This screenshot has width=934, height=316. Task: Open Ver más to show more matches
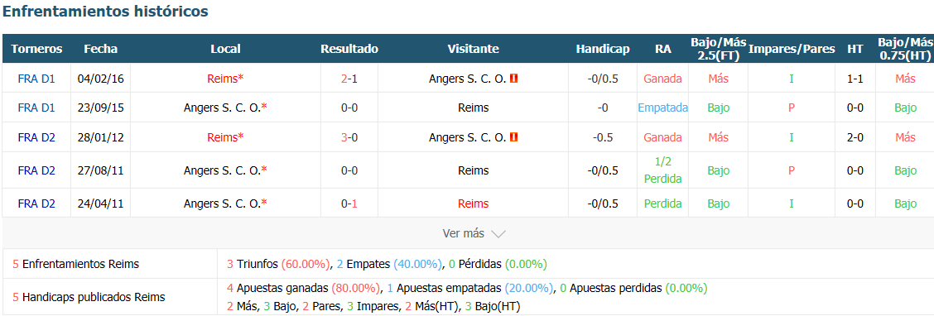[474, 233]
